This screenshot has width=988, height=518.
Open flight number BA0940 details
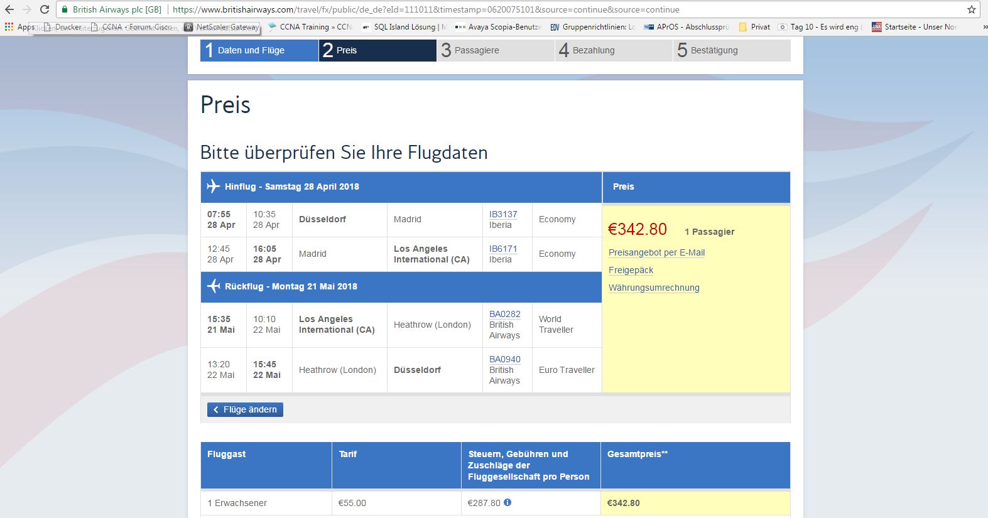tap(504, 359)
